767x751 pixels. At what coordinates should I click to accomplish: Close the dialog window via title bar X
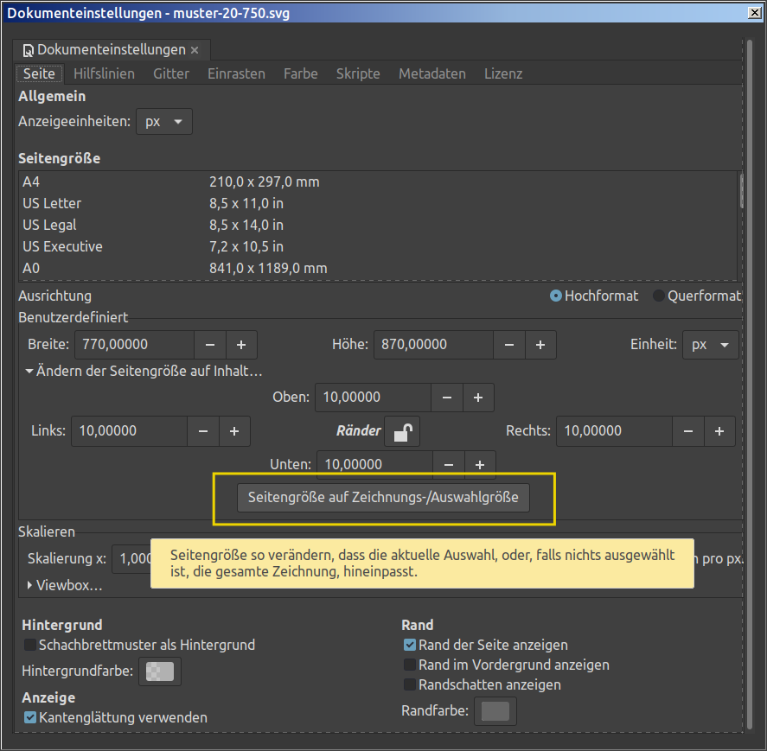[755, 13]
